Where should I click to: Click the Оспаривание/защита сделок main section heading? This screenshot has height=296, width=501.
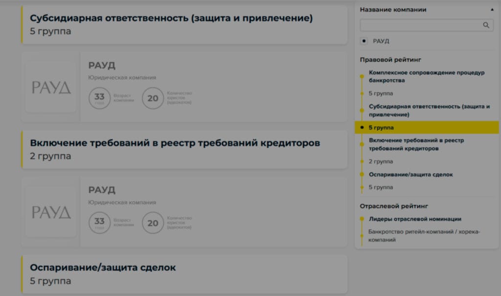[x=103, y=268]
